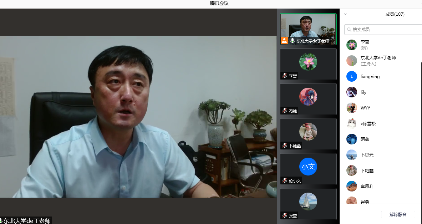Viewport: 422px width, 224px height.
Task: Click the orange host icon on top thumbnail
Action: tap(284, 41)
